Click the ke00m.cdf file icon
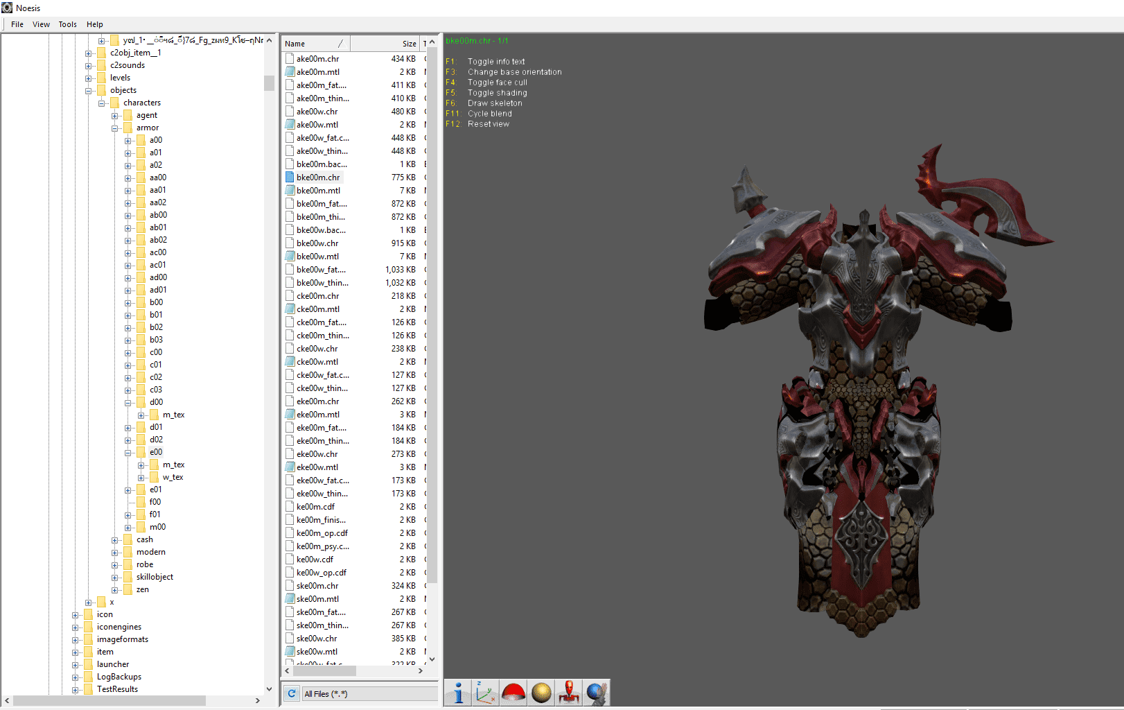 click(x=290, y=507)
